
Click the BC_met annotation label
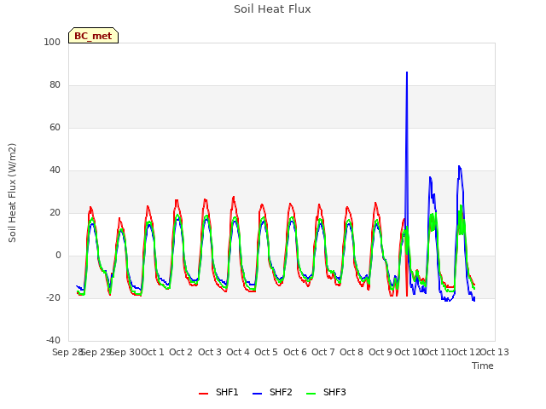pos(93,36)
